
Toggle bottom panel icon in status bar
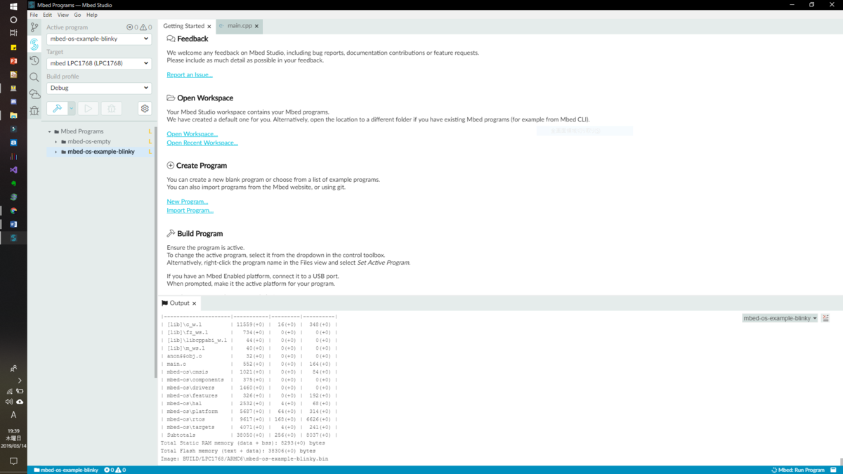click(834, 470)
